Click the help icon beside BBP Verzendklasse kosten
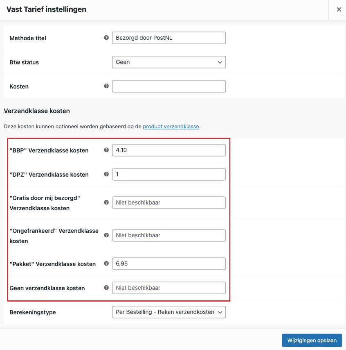The height and width of the screenshot is (350, 346). tap(106, 150)
